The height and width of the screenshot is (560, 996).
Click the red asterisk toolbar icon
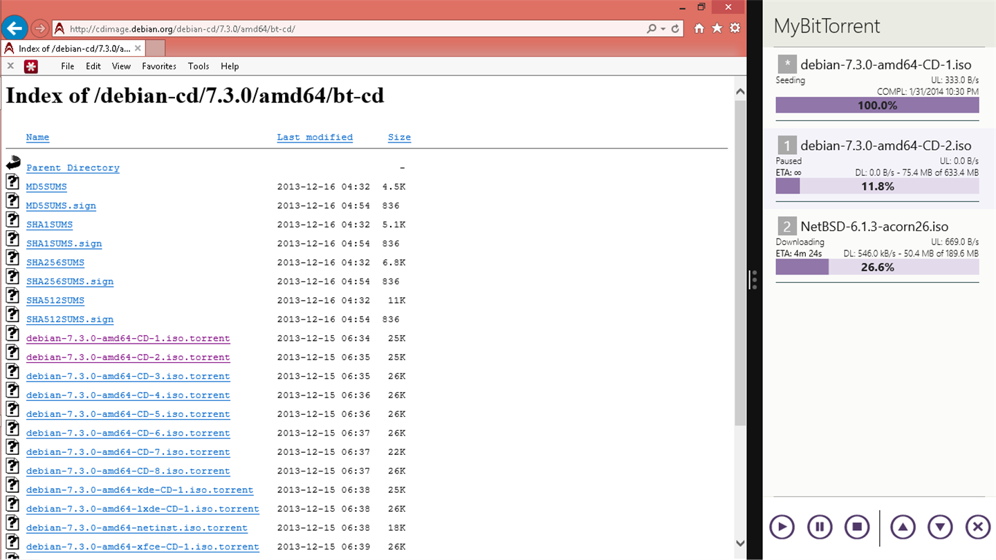[x=30, y=66]
